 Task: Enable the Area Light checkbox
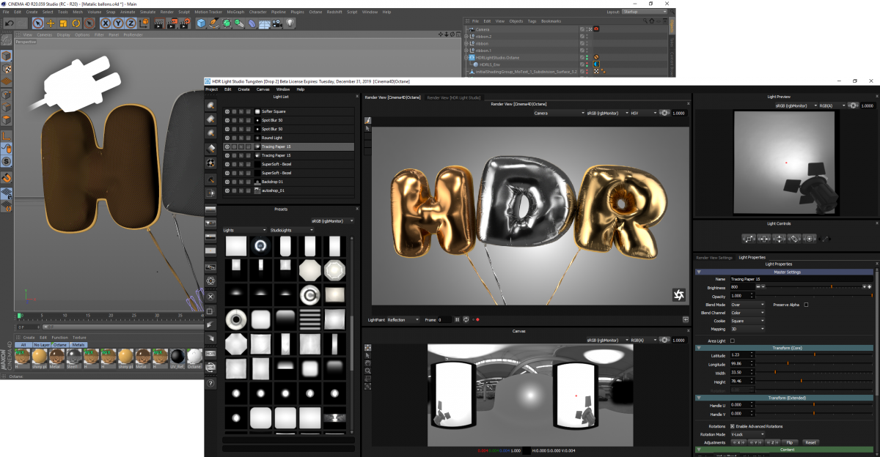pos(733,341)
